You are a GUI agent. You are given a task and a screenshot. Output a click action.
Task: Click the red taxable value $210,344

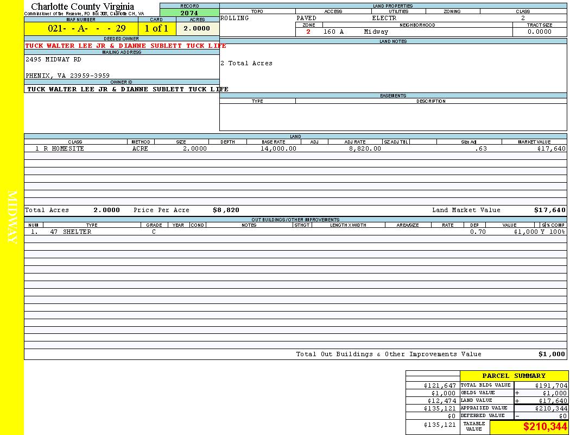coord(545,427)
